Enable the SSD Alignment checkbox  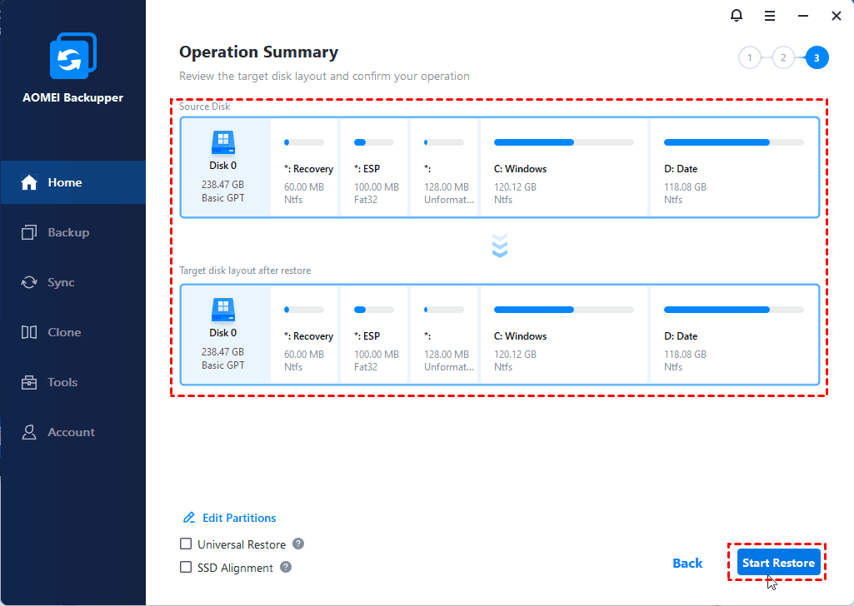click(x=187, y=568)
